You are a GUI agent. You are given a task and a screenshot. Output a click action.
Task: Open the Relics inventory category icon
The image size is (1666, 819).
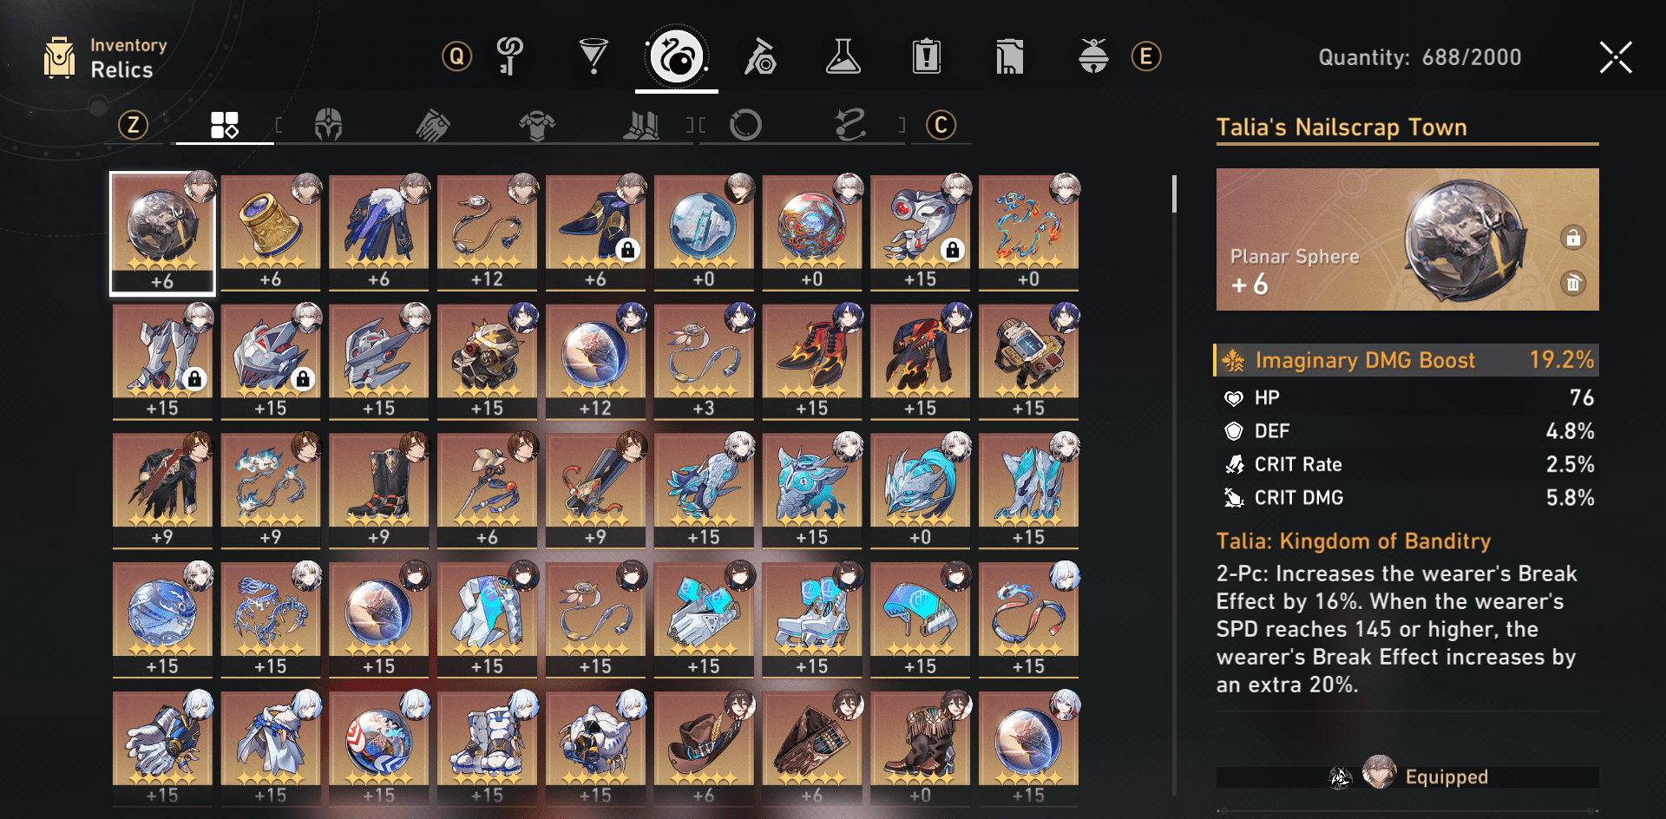click(676, 57)
